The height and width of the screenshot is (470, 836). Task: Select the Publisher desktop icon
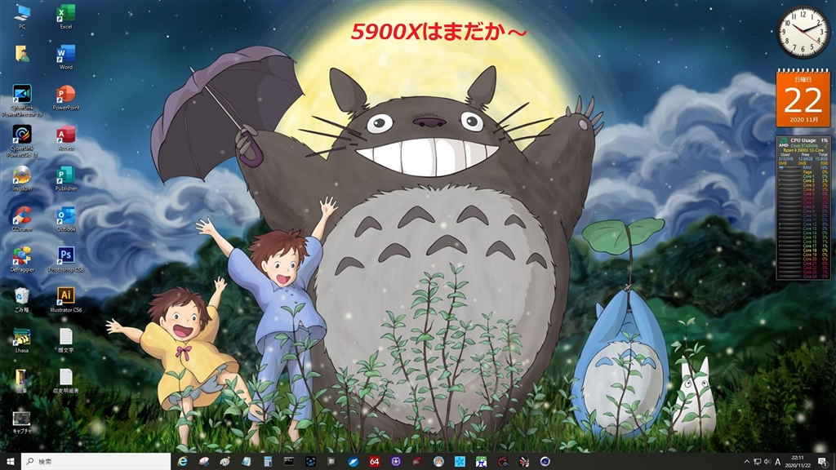point(65,179)
